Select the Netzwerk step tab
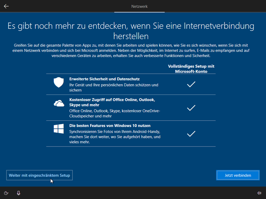Image resolution: width=266 pixels, height=199 pixels. pyautogui.click(x=139, y=6)
